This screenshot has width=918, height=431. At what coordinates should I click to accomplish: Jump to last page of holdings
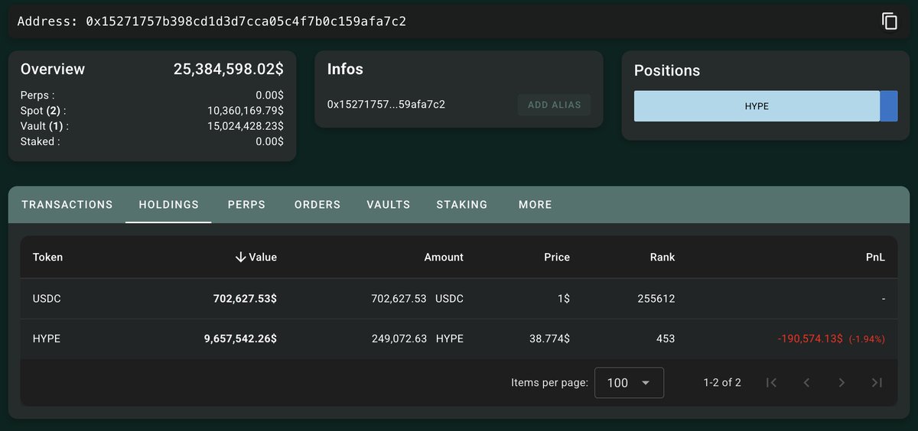877,383
